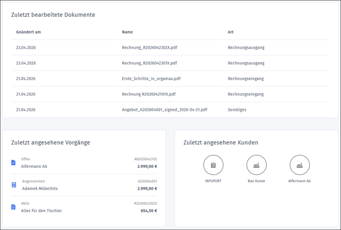Select the Rechnungseingang cell for Erste_Schritte_in_orgamax.pdf

(246, 79)
